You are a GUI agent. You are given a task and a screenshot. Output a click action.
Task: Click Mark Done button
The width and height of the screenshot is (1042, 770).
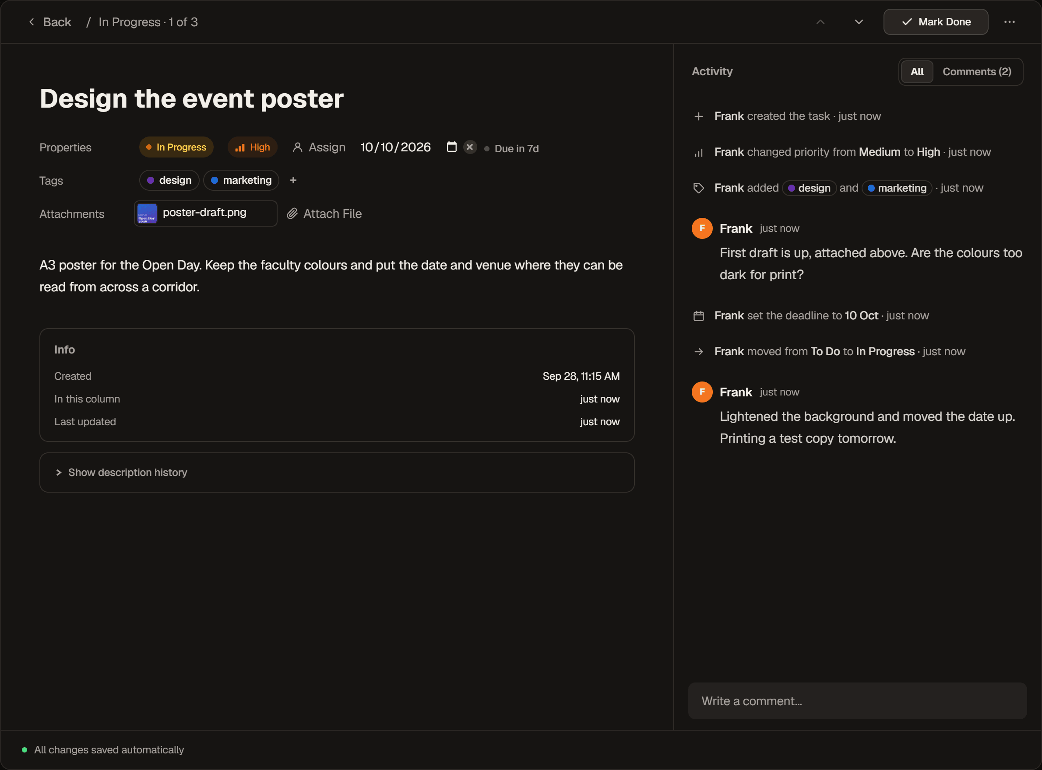pyautogui.click(x=936, y=22)
